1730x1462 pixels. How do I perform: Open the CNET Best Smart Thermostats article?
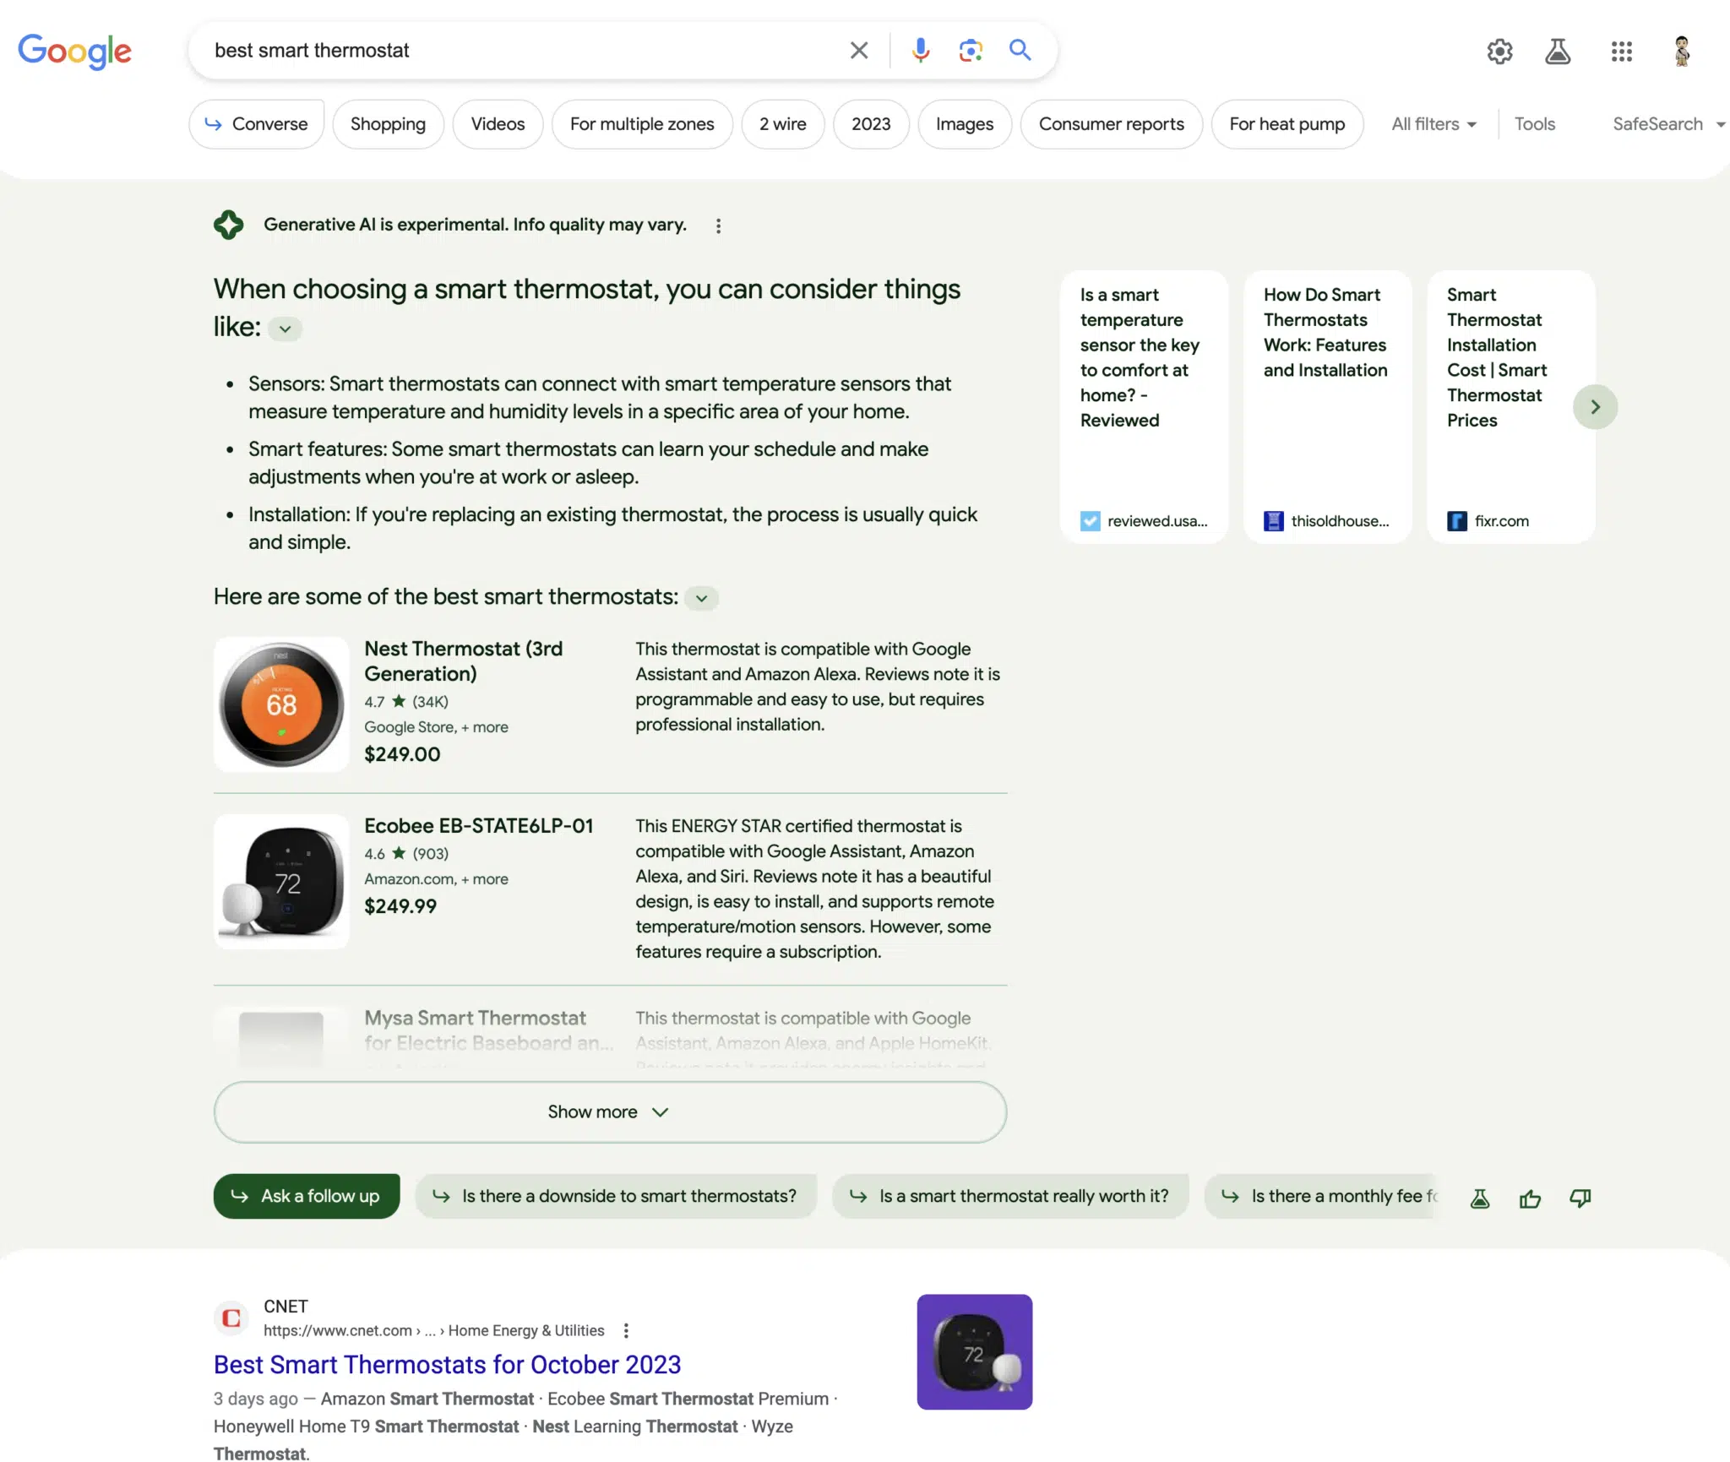pos(446,1364)
